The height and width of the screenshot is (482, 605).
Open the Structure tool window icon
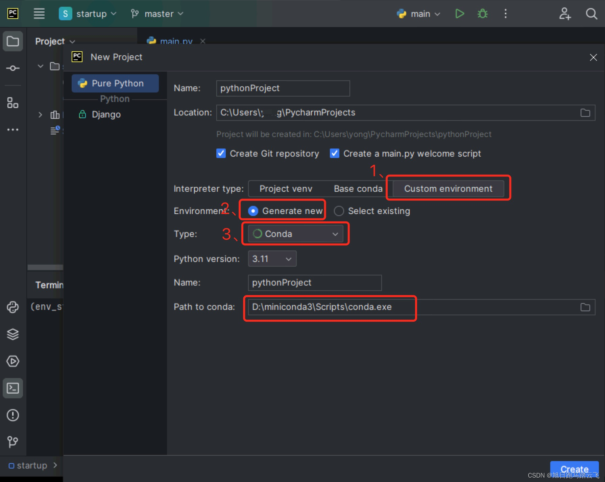13,103
